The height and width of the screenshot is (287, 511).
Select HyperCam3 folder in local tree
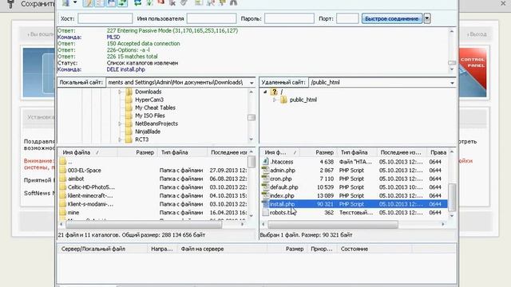149,100
